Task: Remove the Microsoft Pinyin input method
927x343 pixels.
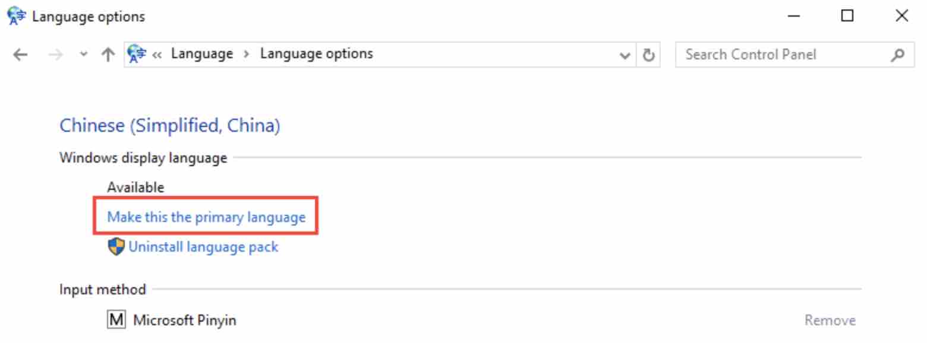Action: 830,320
